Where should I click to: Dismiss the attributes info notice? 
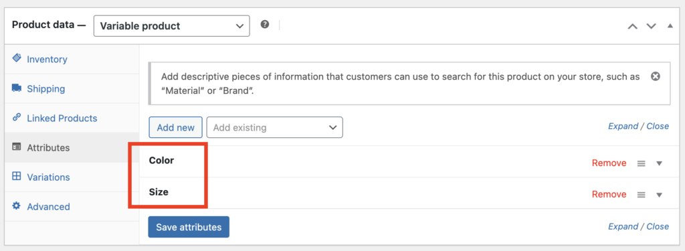click(x=655, y=76)
